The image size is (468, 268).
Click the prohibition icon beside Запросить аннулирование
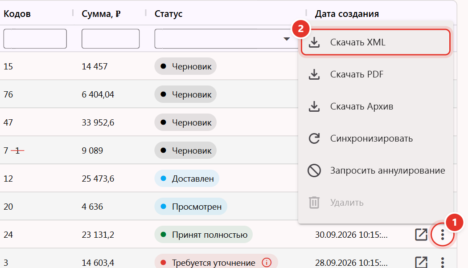coord(314,171)
